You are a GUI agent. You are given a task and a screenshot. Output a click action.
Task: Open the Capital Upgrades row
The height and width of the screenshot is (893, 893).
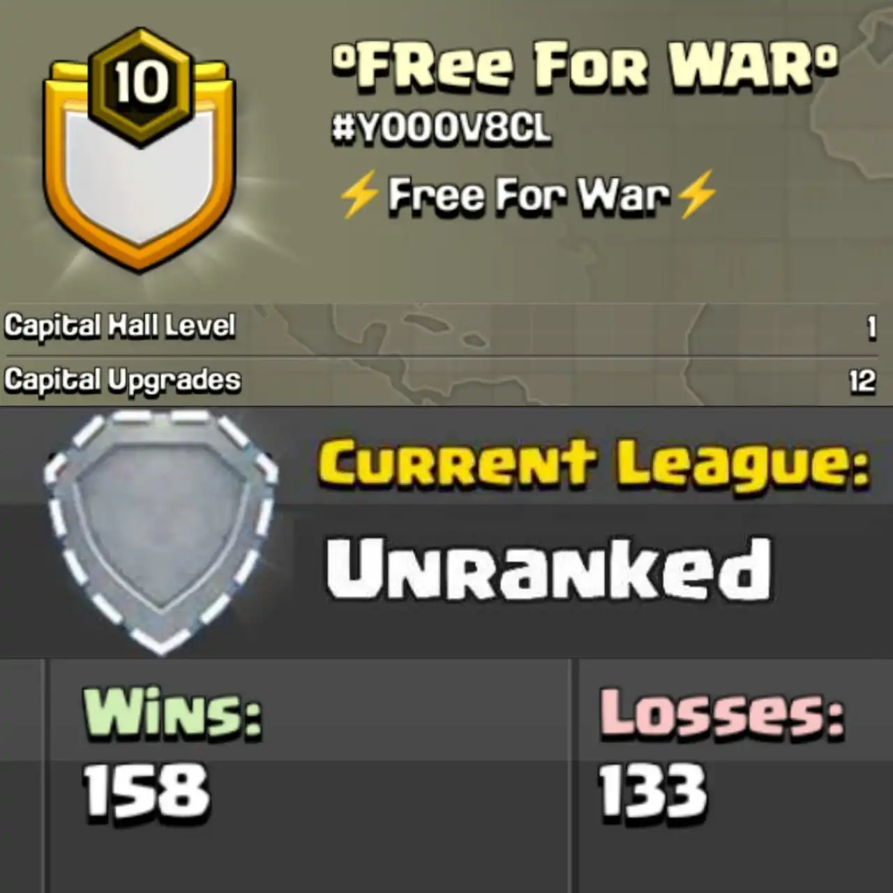coord(446,381)
